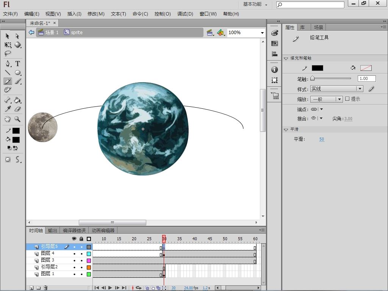Viewport: 388px width, 291px height.
Task: Toggle visibility dot for 图层 4
Action: pyautogui.click(x=74, y=254)
